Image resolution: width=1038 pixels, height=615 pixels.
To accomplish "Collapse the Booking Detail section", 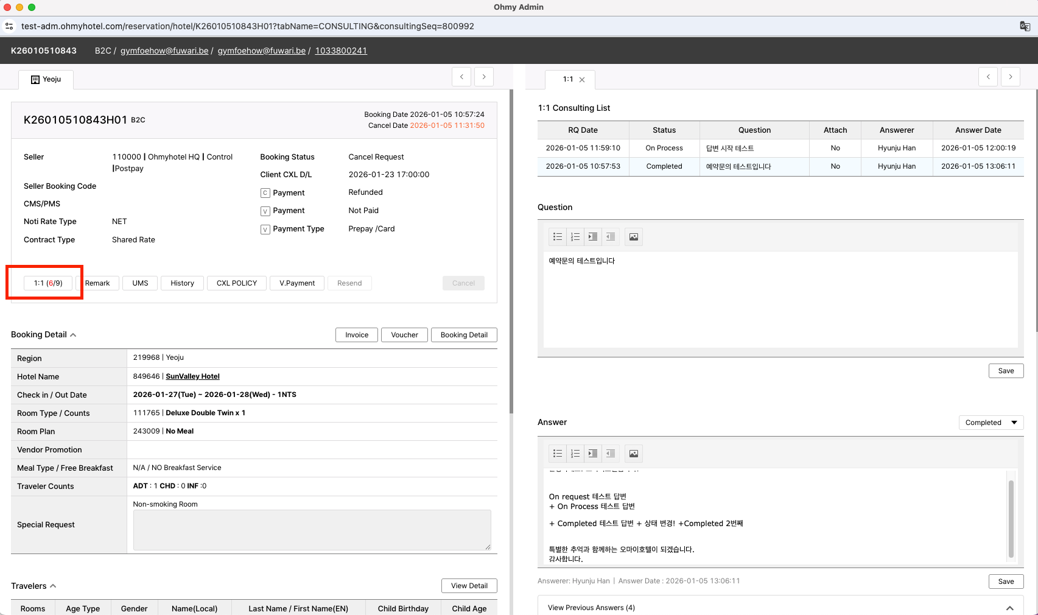I will click(73, 335).
